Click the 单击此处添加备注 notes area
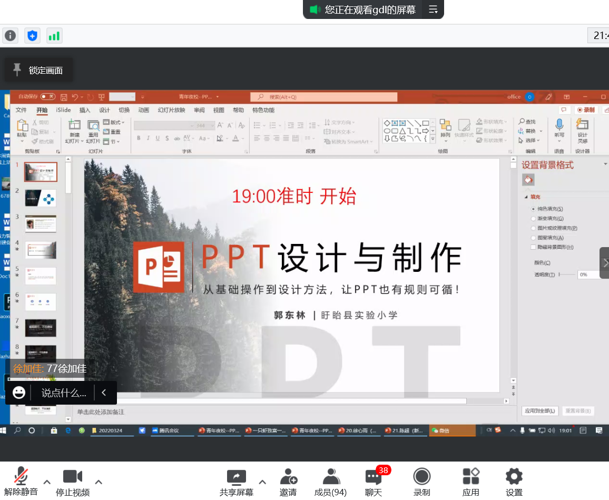 pyautogui.click(x=101, y=412)
